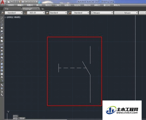Click the Save icon in quick access toolbar
Viewport: 146px width, 120px height.
[16, 2]
